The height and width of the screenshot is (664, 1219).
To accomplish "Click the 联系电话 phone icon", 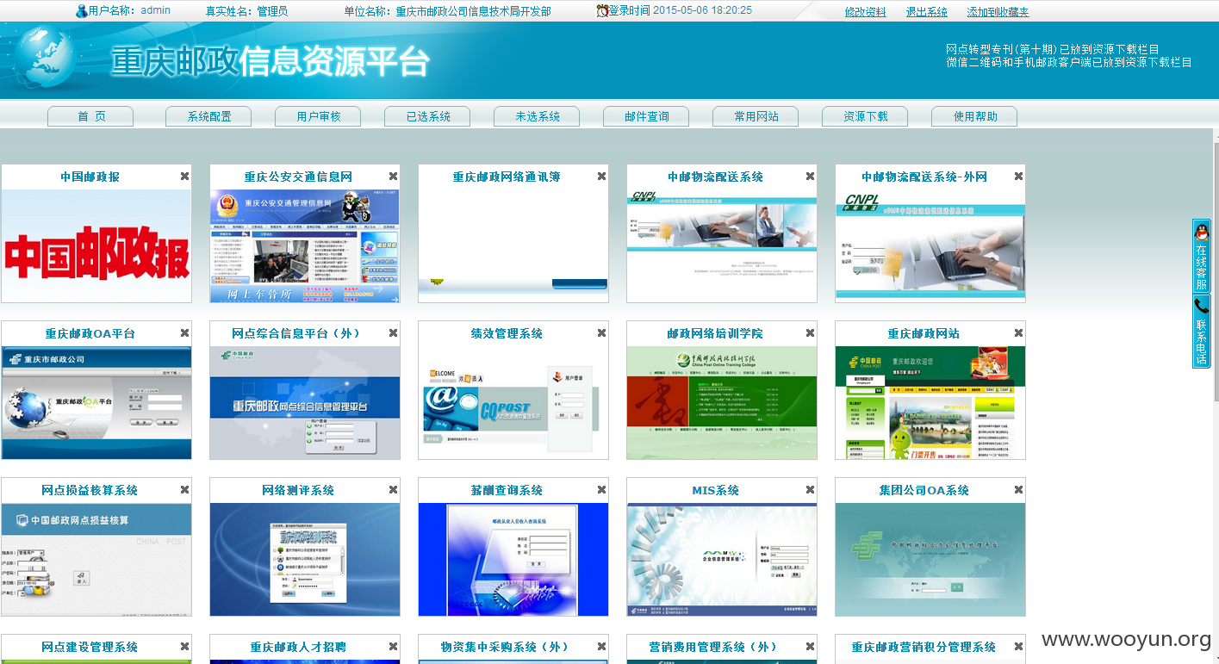I will pos(1201,307).
